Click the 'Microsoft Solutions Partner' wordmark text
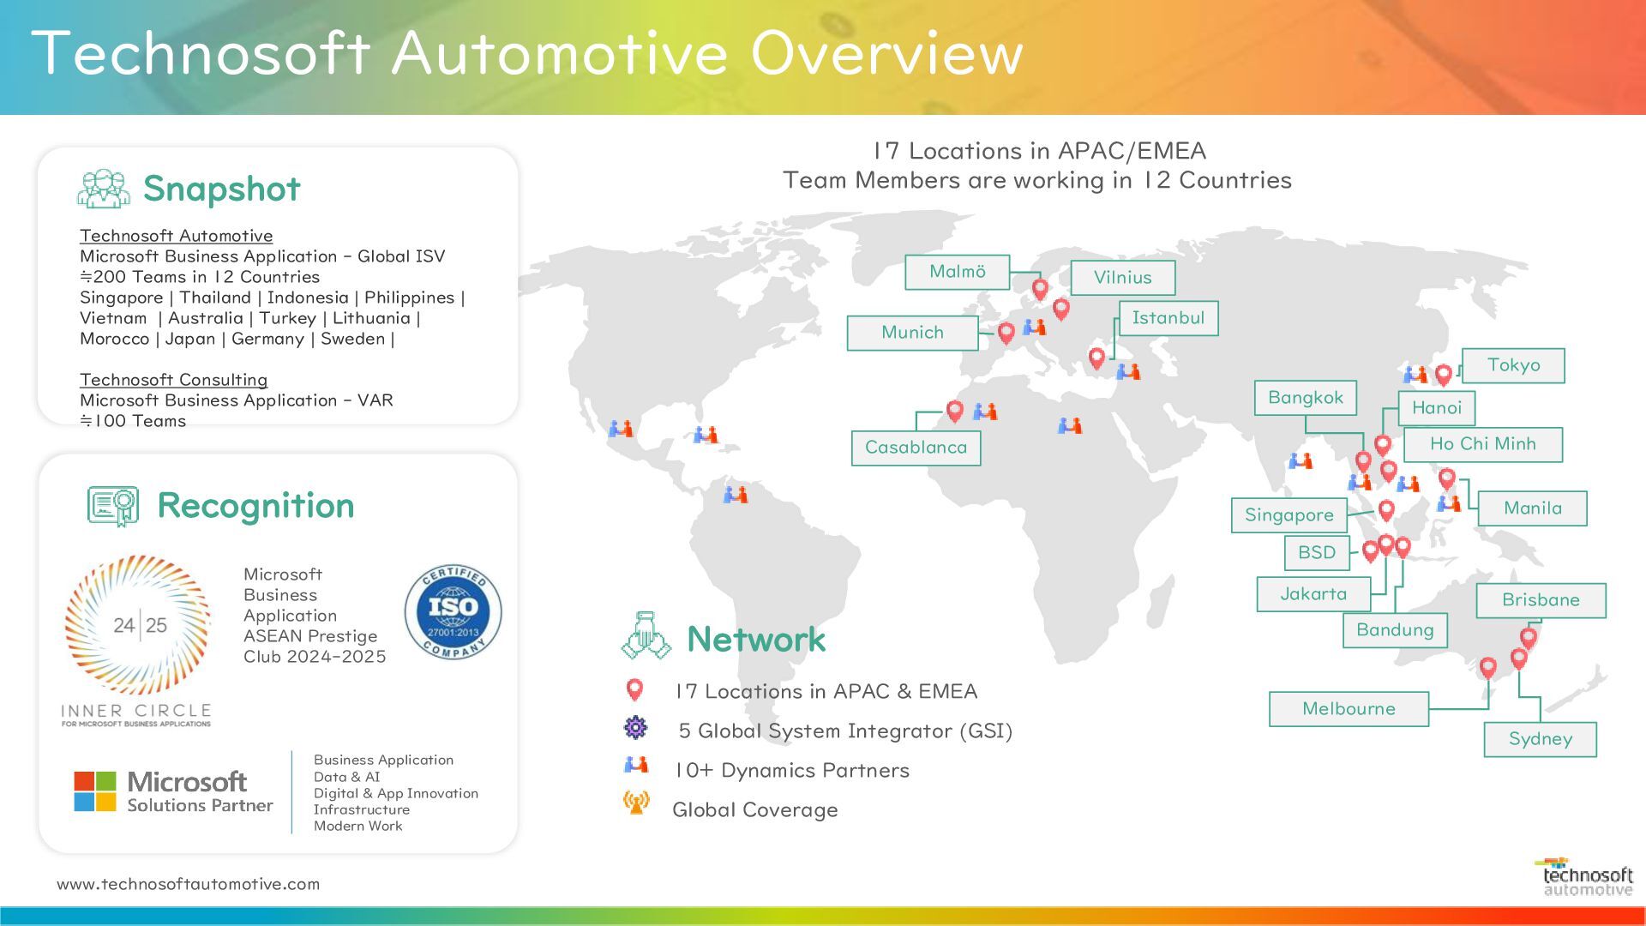The width and height of the screenshot is (1646, 926). [200, 791]
